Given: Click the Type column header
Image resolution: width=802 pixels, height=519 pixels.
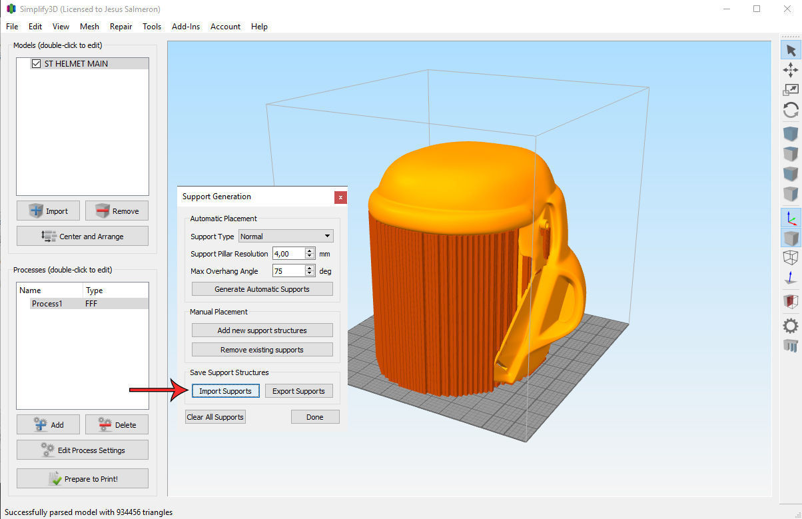Looking at the screenshot, I should [x=116, y=290].
